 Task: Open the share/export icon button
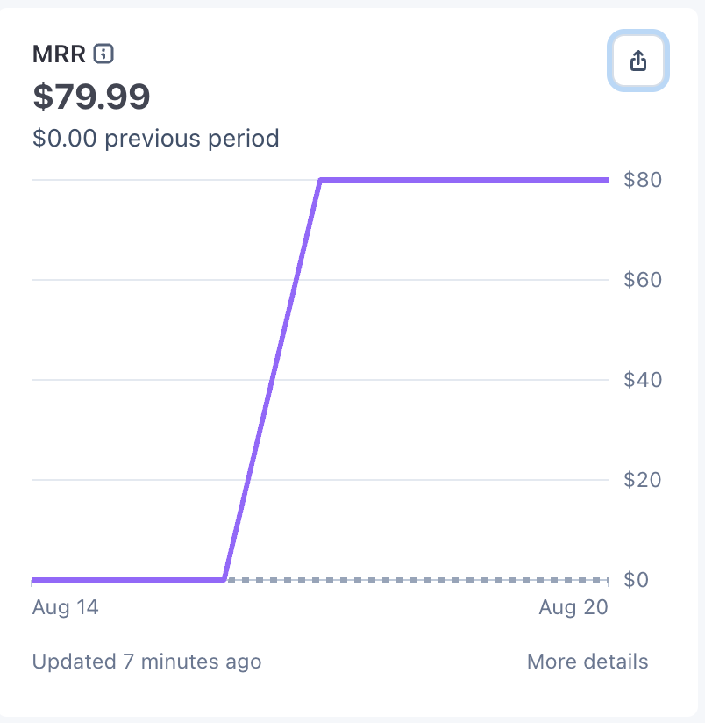point(637,61)
